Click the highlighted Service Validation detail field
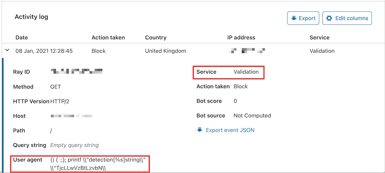 coord(228,72)
